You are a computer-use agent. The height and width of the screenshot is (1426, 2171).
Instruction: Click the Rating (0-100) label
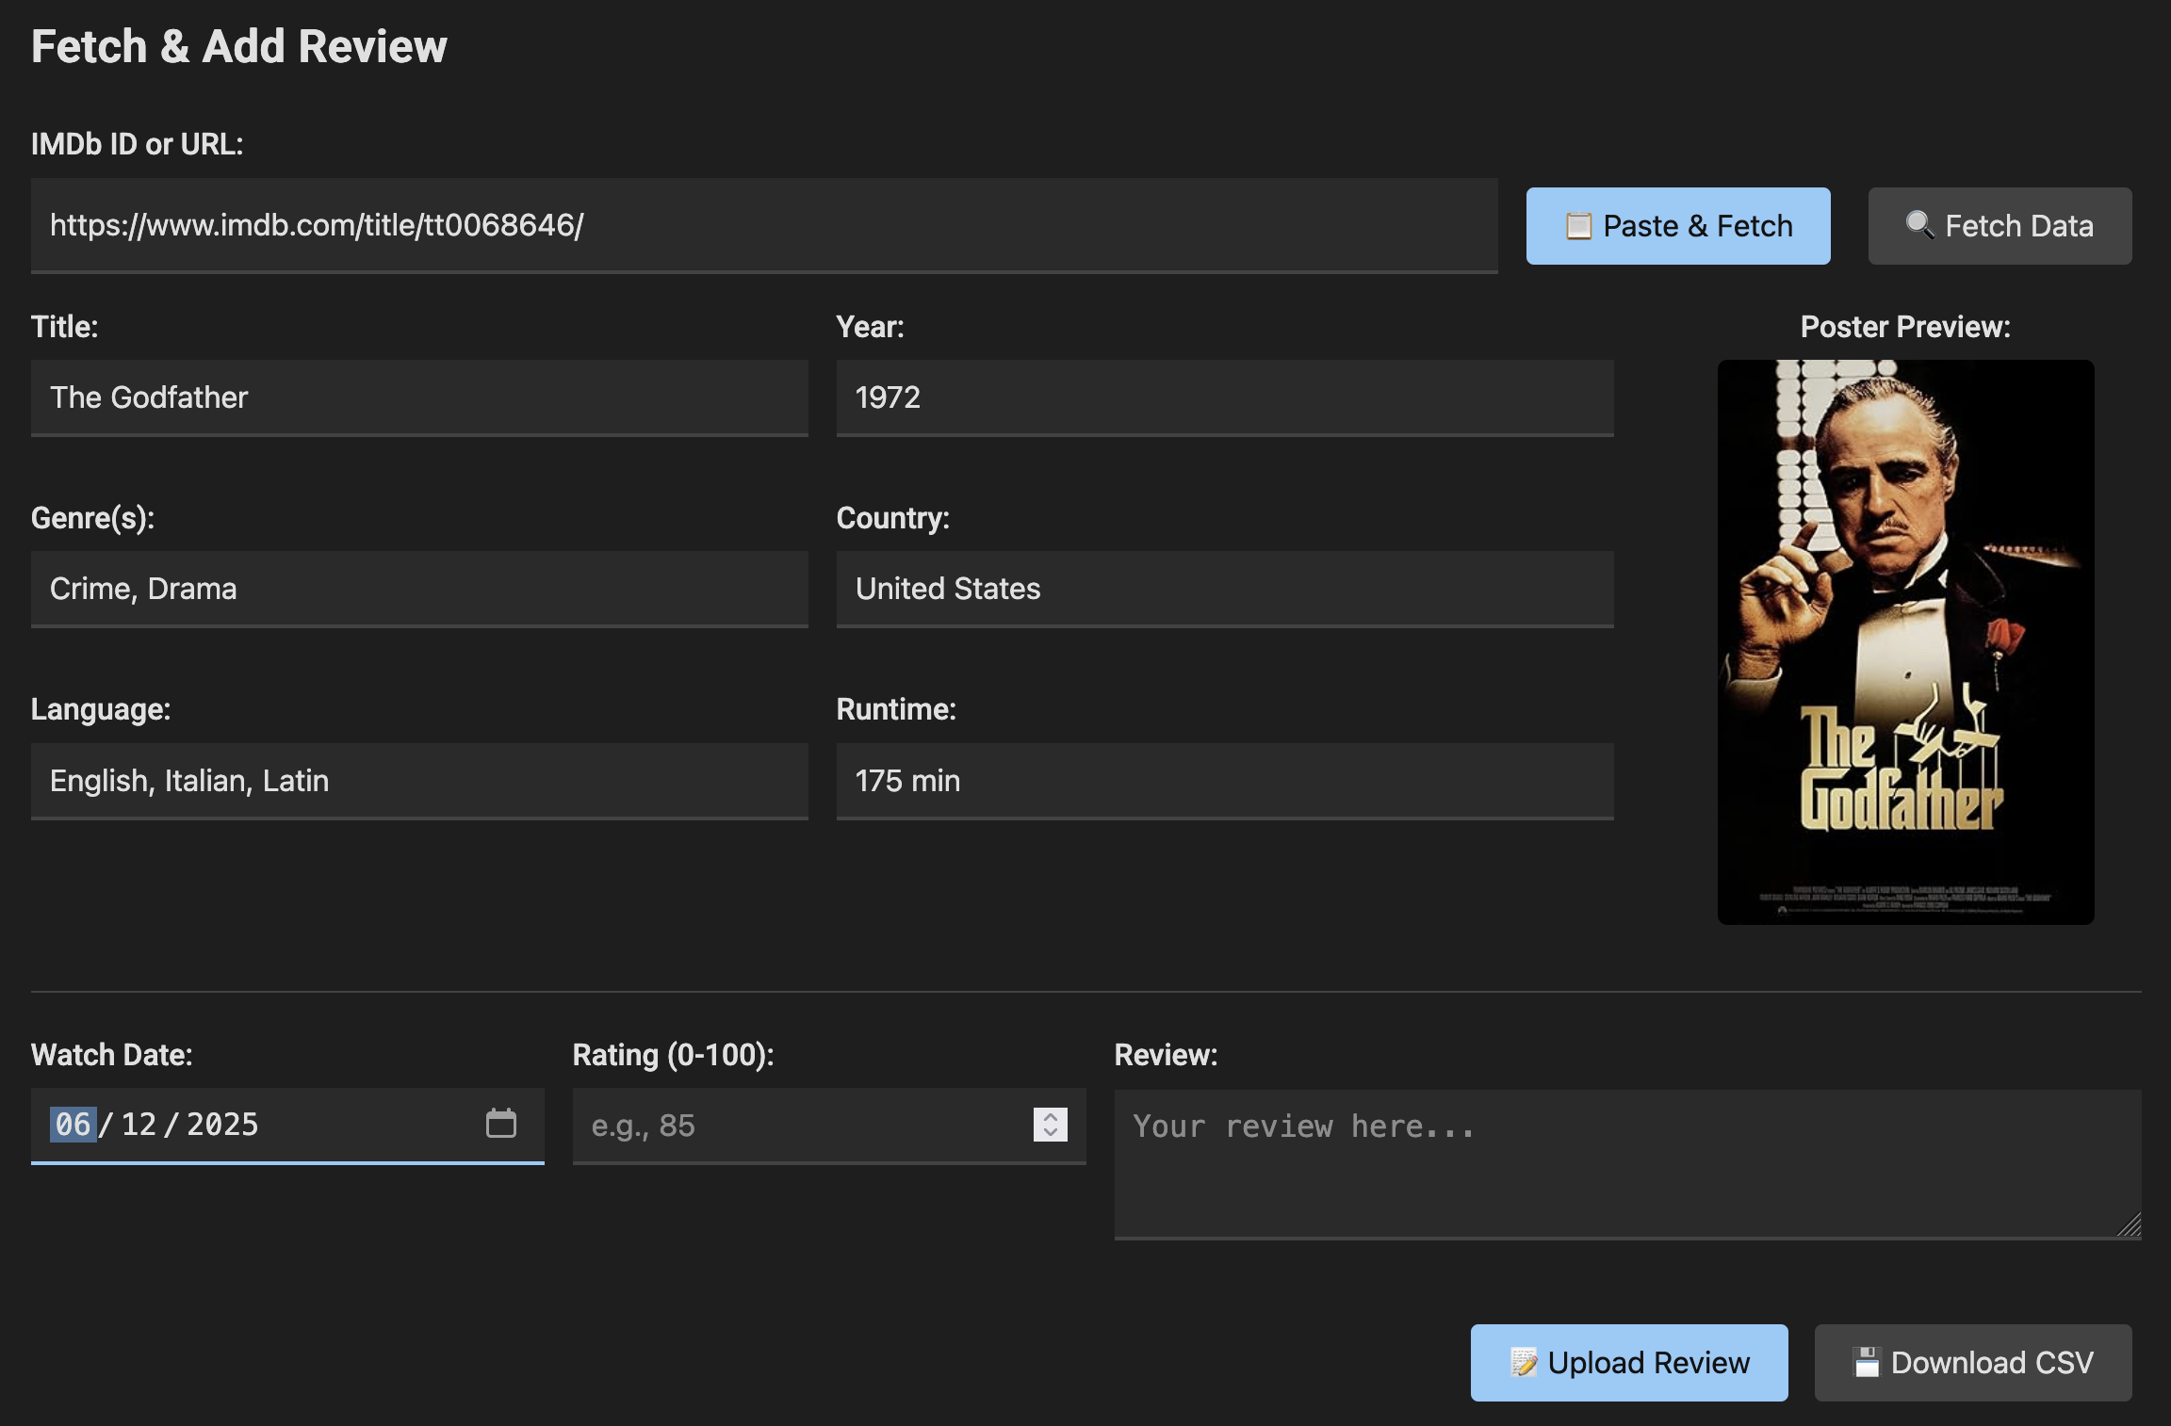click(x=674, y=1055)
